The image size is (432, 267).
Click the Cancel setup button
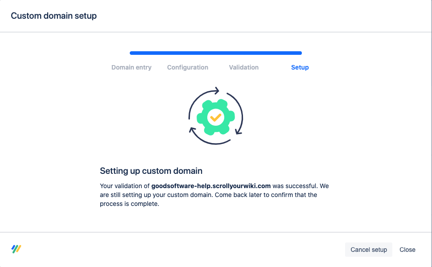368,250
